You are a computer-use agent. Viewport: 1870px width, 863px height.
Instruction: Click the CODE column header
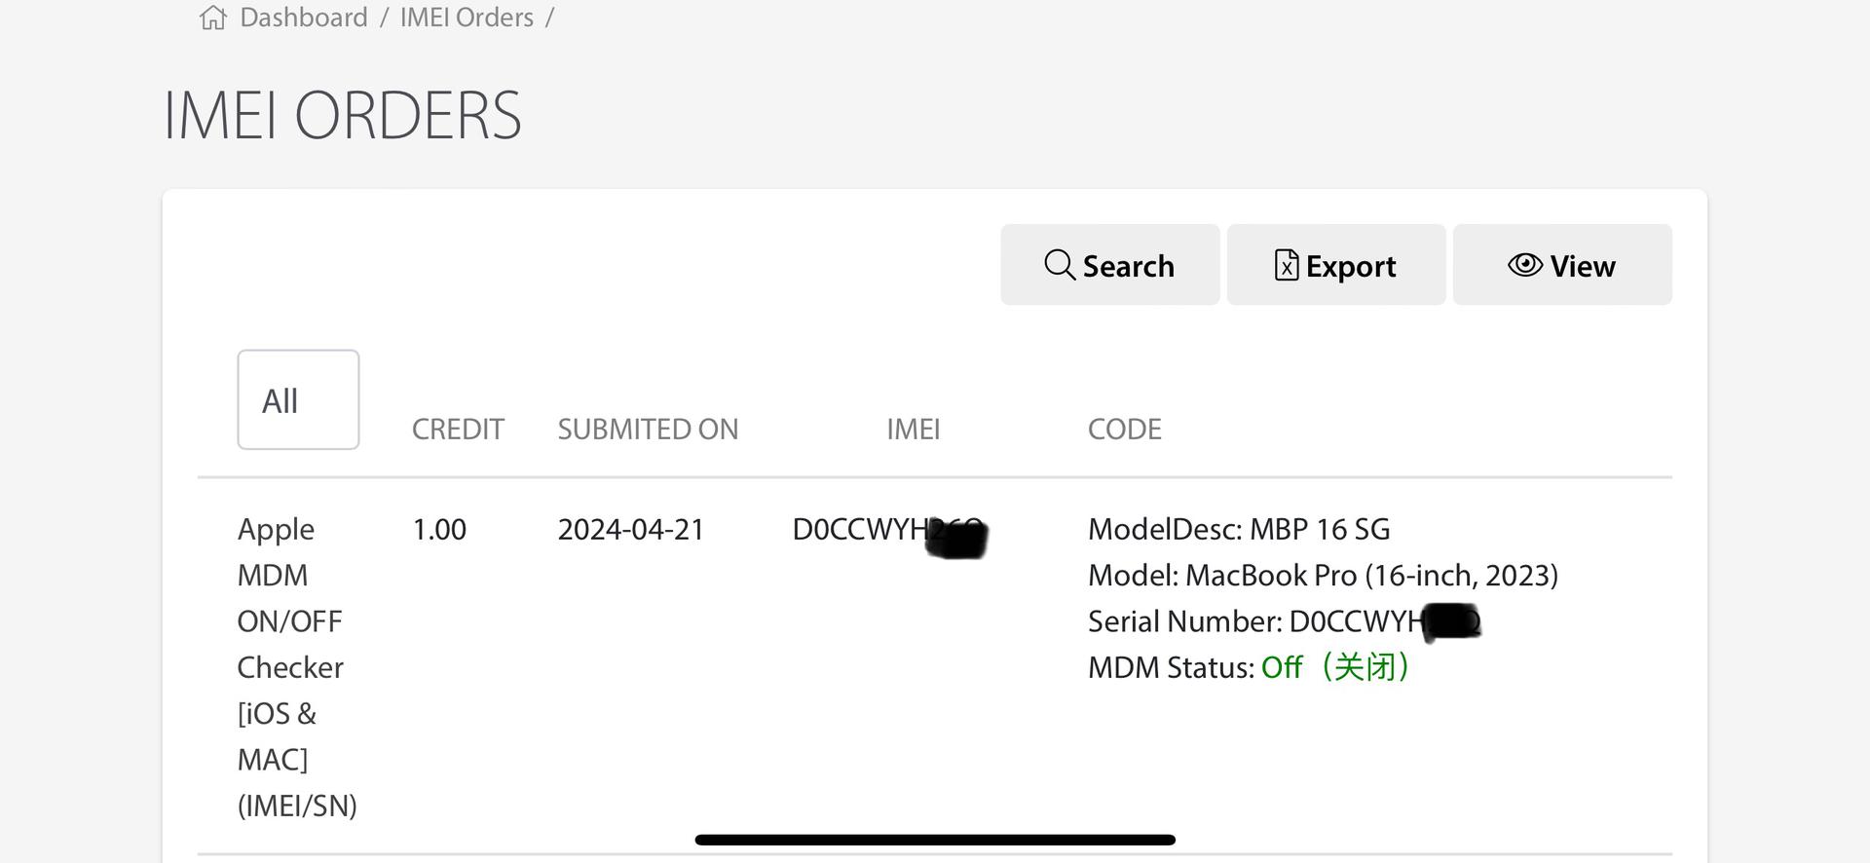(1125, 430)
